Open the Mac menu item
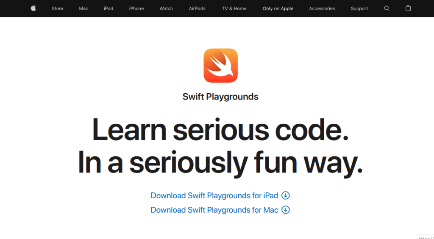Screen dimensions: 434x239 (83, 8)
